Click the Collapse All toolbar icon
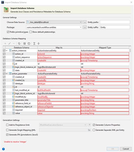This screenshot has width=134, height=152. click(x=38, y=44)
